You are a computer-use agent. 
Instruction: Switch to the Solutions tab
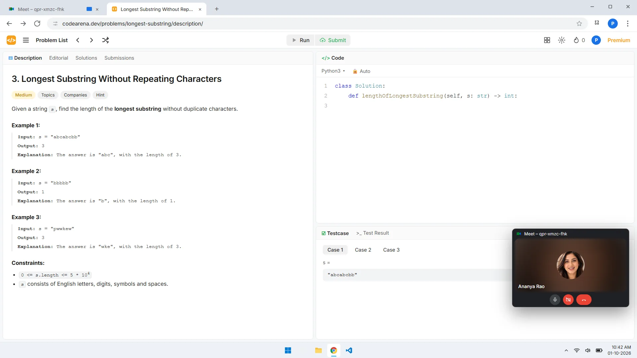(x=86, y=58)
